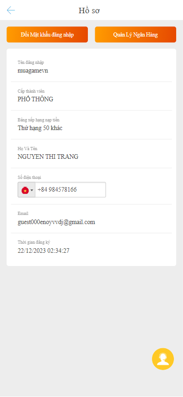Click the registration time 22/12/2023 02:34:27
183x397 pixels.
[x=43, y=251]
